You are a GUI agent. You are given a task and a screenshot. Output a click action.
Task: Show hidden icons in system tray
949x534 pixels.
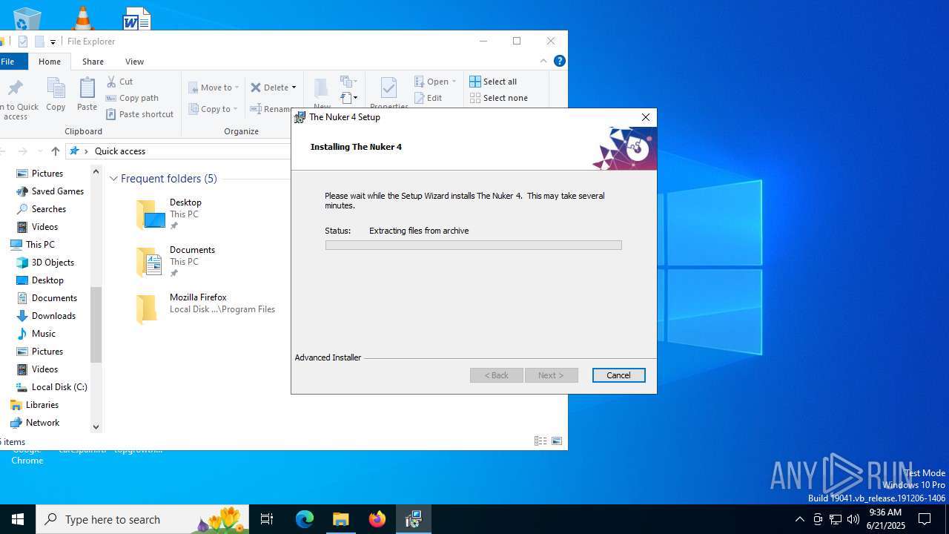(799, 519)
